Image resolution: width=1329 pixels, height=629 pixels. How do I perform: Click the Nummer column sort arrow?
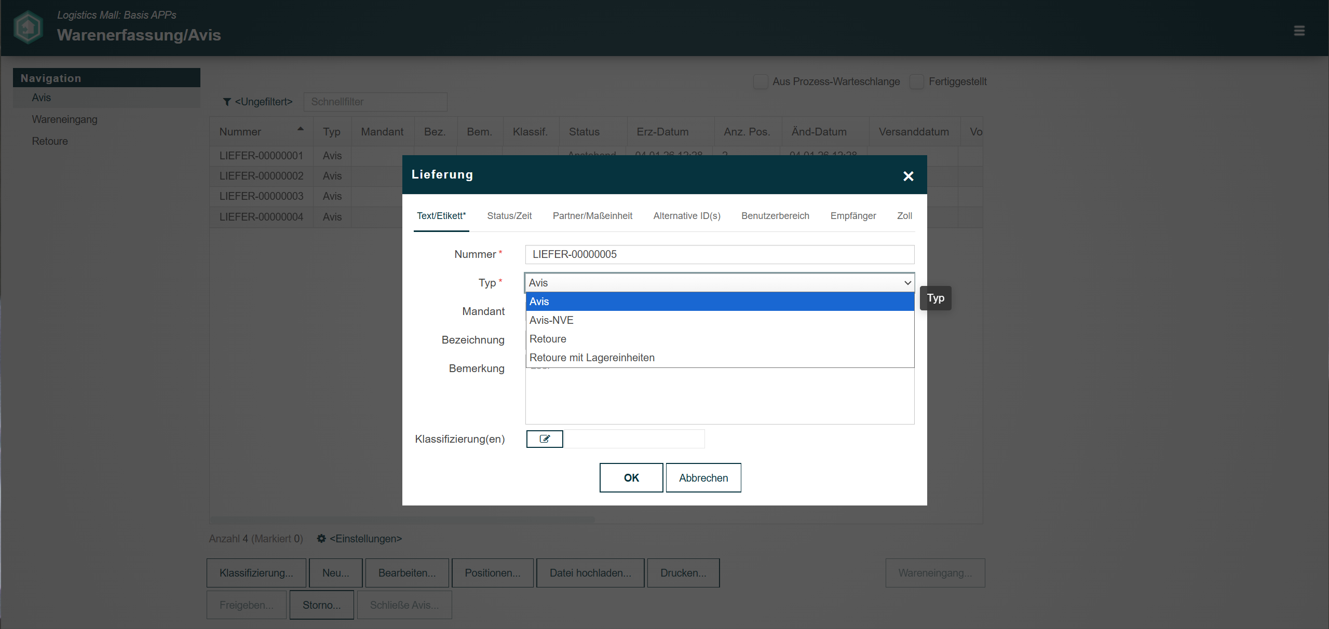[300, 129]
